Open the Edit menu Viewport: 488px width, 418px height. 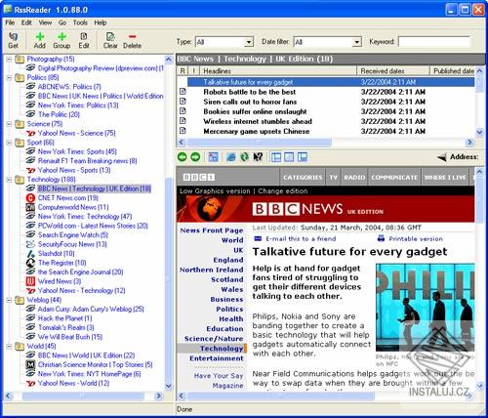(x=26, y=22)
